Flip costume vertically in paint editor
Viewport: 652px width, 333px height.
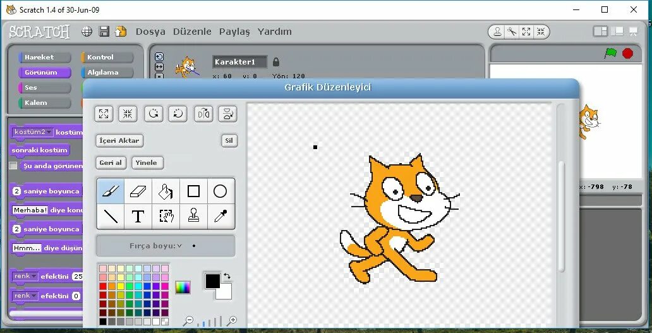tap(227, 114)
